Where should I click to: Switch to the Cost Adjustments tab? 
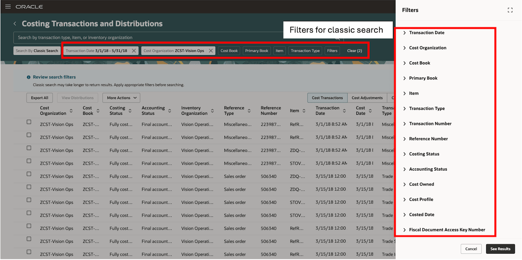coord(367,98)
